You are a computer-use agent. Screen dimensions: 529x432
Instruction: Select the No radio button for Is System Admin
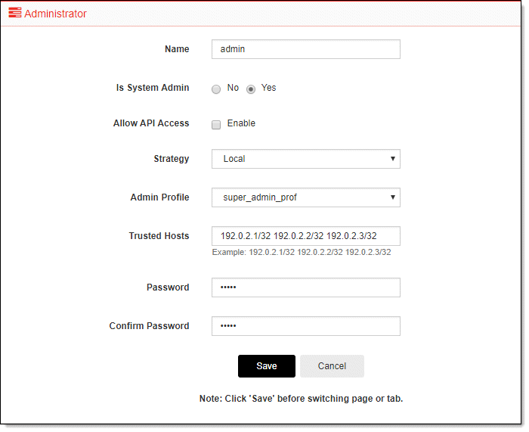(x=216, y=89)
